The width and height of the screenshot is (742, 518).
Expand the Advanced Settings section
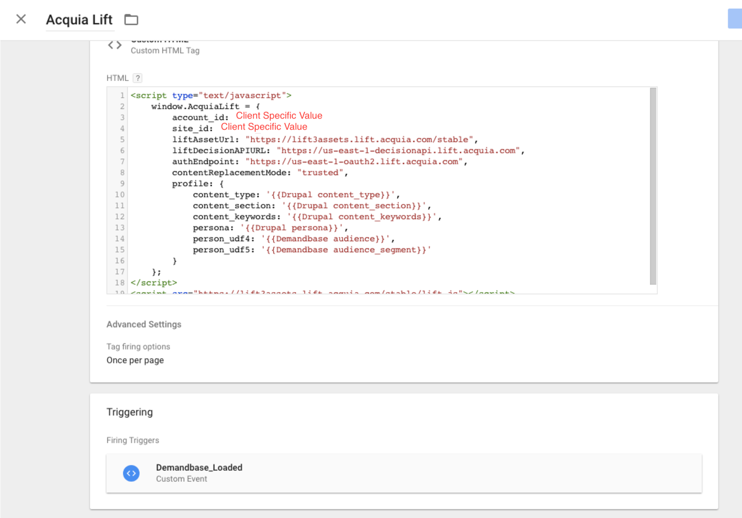click(x=144, y=324)
